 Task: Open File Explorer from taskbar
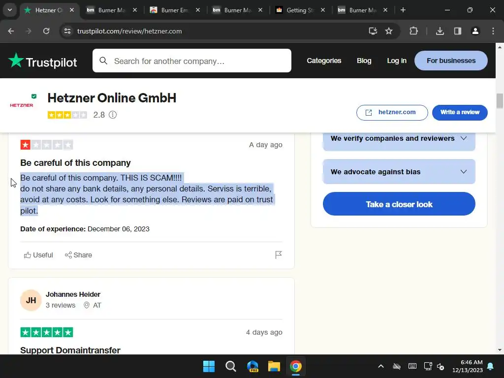274,366
